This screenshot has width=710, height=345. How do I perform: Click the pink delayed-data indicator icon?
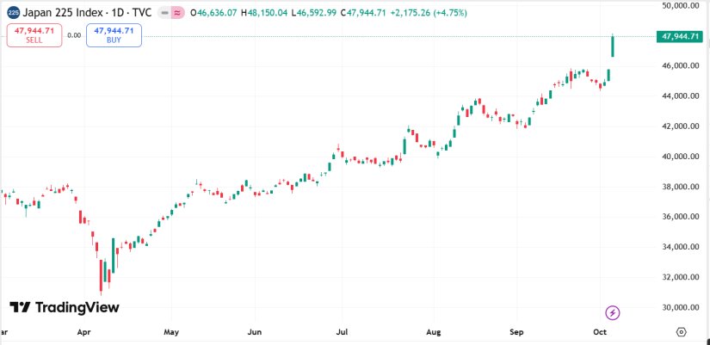coord(177,13)
